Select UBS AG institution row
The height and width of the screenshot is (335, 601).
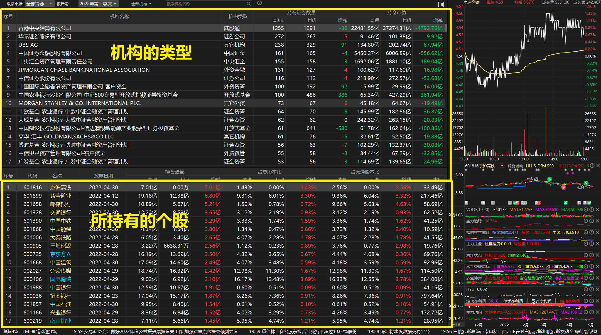pos(223,45)
